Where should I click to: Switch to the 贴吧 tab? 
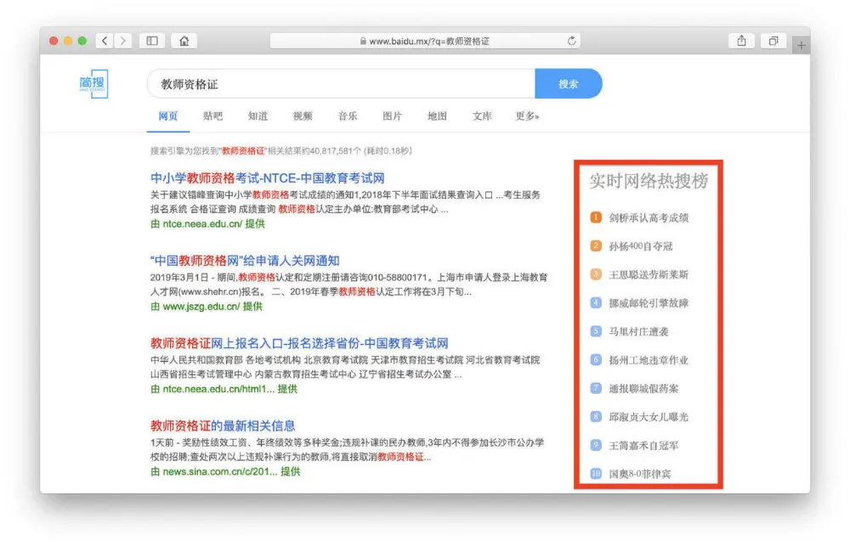(x=213, y=116)
